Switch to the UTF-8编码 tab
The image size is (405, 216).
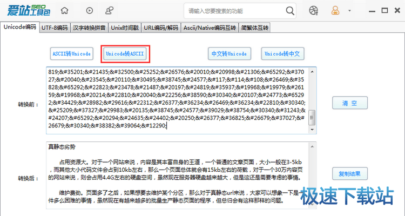(55, 28)
